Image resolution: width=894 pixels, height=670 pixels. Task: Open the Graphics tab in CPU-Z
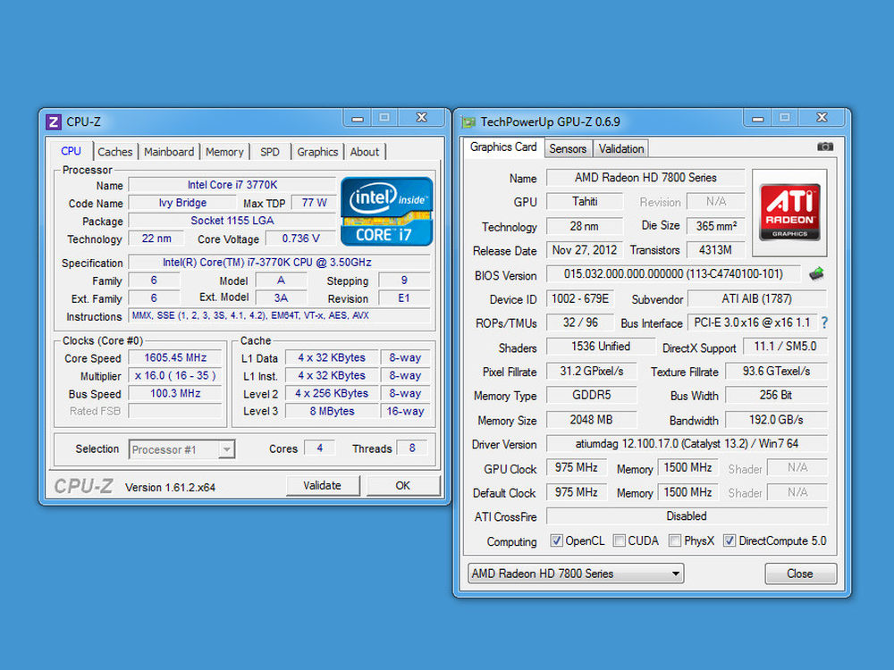tap(317, 152)
